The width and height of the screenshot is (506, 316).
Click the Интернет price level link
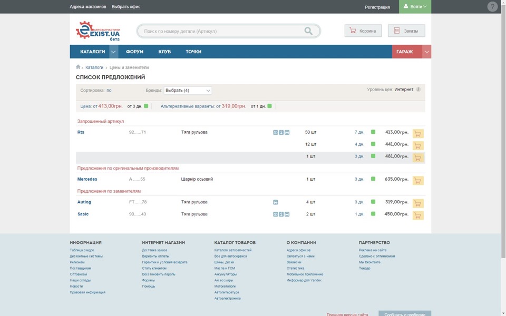point(404,90)
